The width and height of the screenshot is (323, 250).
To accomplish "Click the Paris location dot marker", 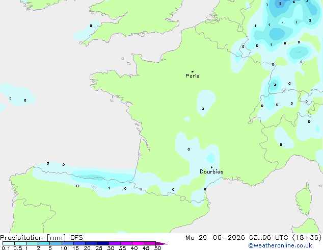I will click(x=193, y=71).
